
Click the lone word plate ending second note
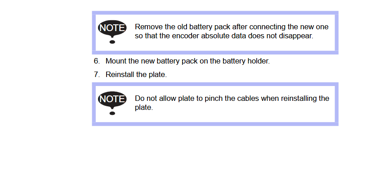pos(144,108)
